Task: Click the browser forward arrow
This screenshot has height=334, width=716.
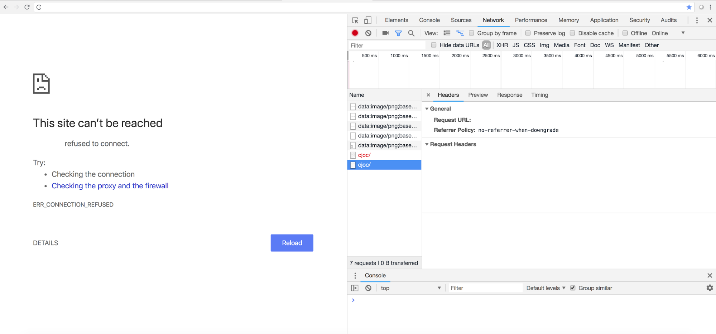Action: click(16, 7)
